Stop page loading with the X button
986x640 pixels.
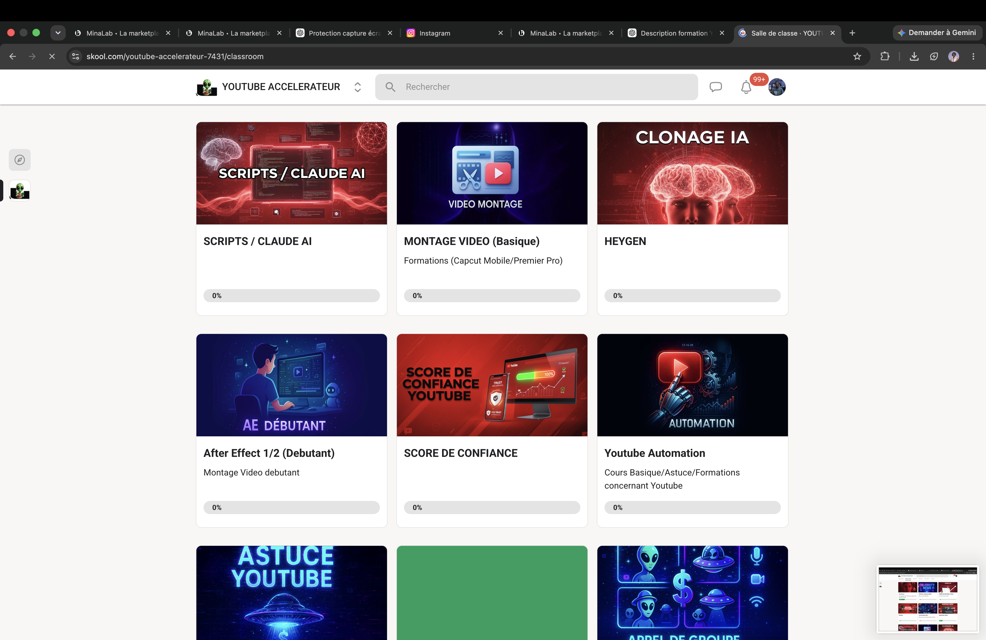52,56
